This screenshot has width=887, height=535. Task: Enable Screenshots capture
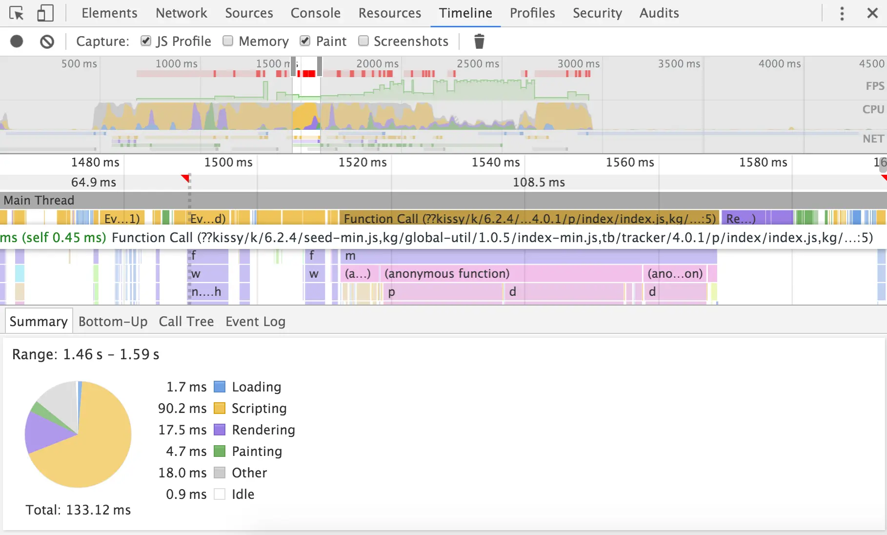pyautogui.click(x=363, y=41)
